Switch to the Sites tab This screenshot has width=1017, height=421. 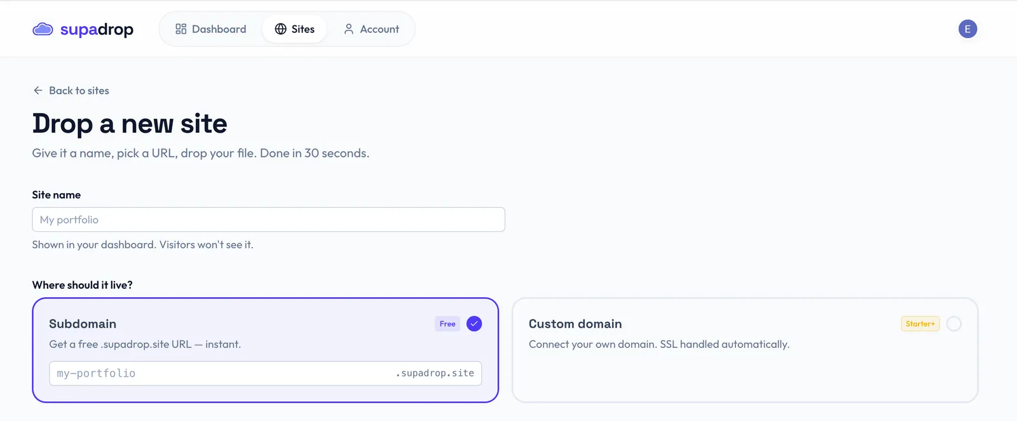[294, 29]
